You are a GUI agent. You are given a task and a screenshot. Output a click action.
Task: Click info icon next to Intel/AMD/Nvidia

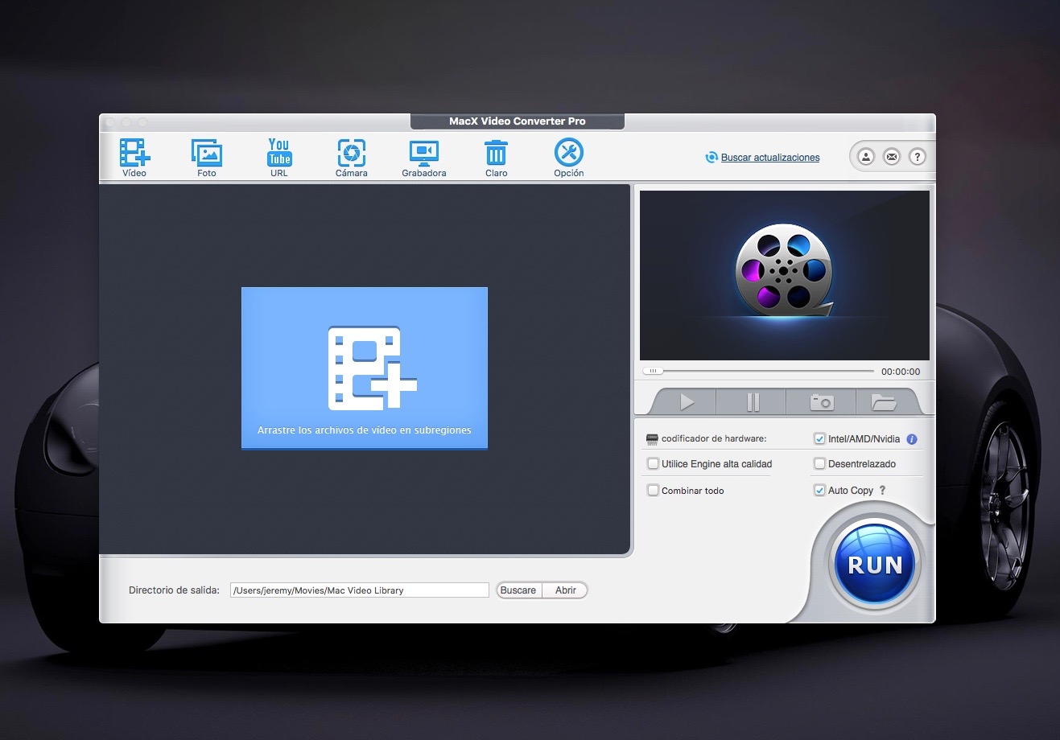(x=912, y=439)
